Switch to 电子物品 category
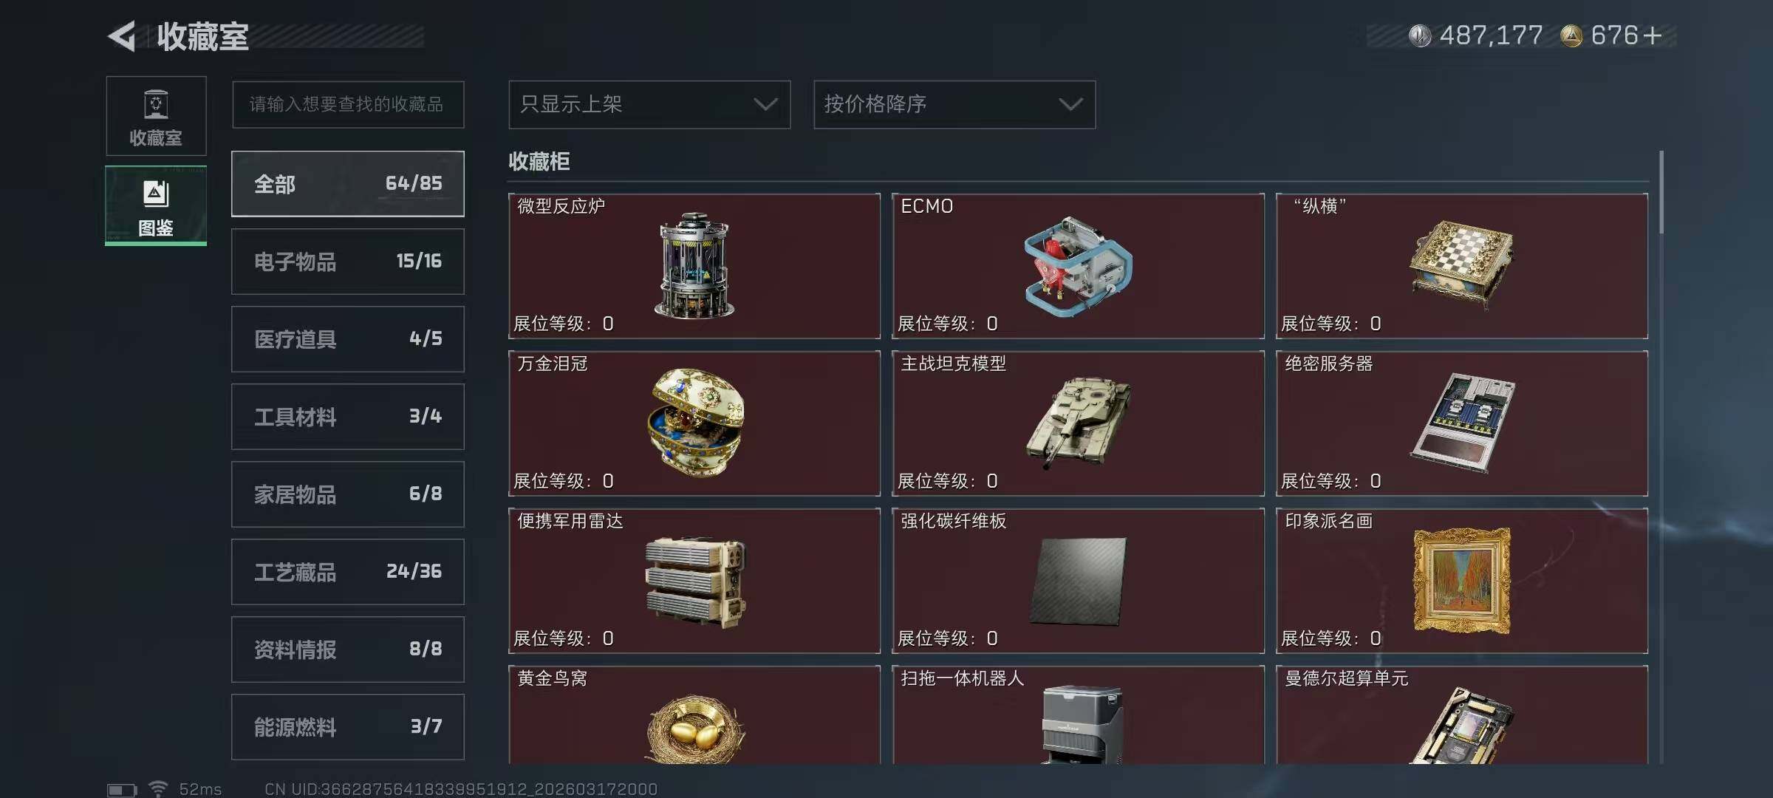 pos(348,262)
